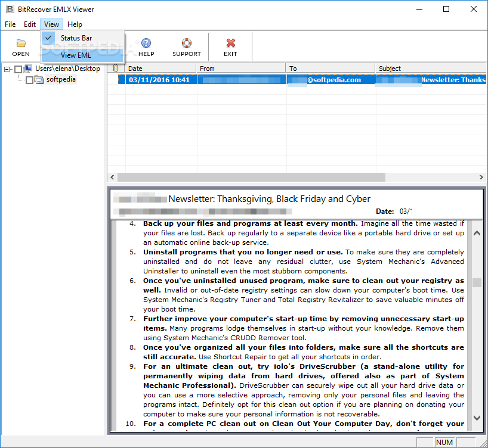Click the HELP question mark icon
Screen dimensions: 488x448
[146, 43]
